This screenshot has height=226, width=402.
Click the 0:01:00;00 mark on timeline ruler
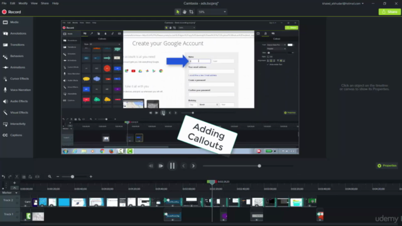pyautogui.click(x=107, y=189)
